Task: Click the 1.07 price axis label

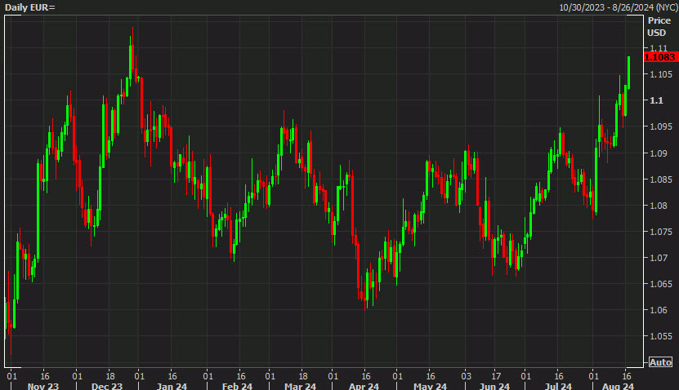Action: tap(659, 258)
